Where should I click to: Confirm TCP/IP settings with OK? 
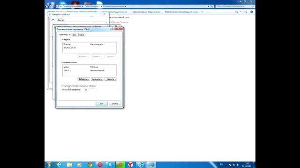102,104
